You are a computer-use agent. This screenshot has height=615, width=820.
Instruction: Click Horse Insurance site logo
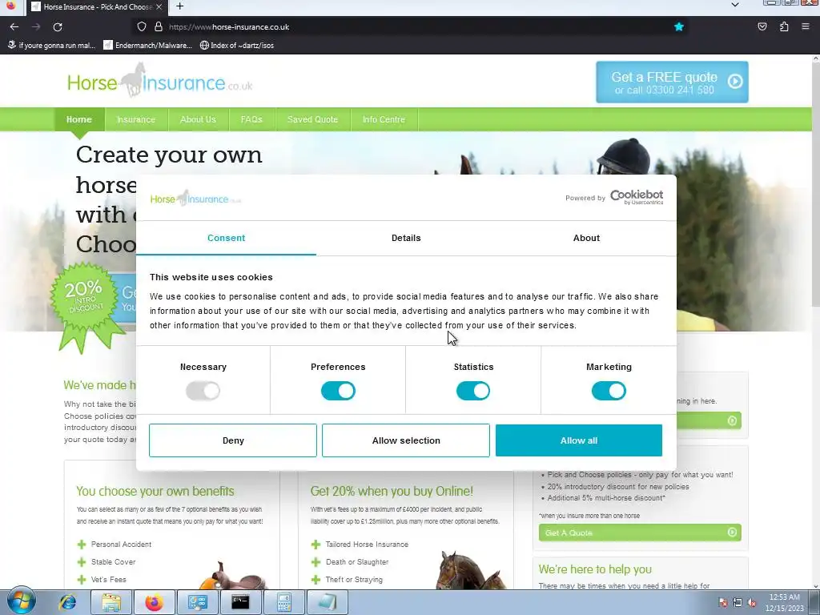coord(159,81)
